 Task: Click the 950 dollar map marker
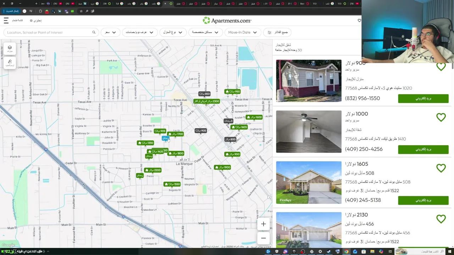tap(233, 91)
